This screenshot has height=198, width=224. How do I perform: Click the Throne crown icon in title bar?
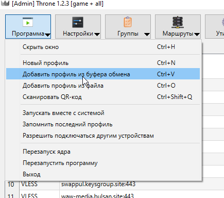[5, 4]
